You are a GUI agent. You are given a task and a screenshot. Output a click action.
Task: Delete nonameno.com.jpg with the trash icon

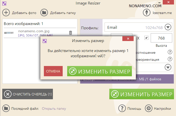pos(70,32)
